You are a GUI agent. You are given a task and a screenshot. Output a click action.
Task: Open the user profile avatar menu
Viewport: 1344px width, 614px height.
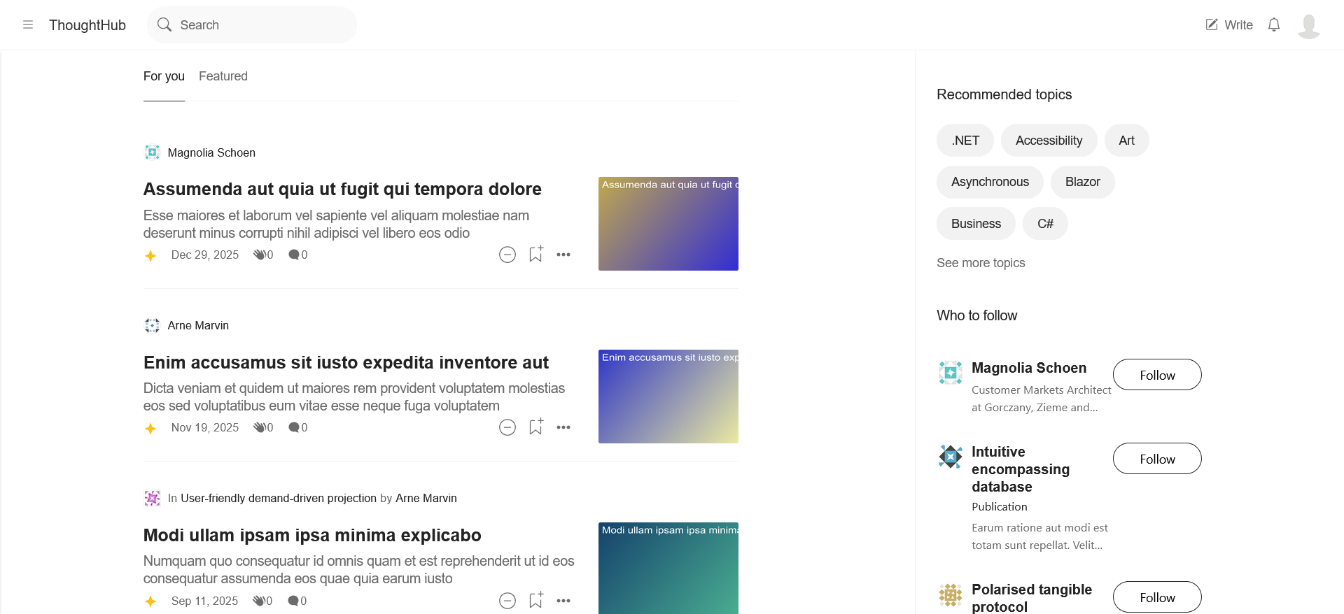tap(1308, 26)
